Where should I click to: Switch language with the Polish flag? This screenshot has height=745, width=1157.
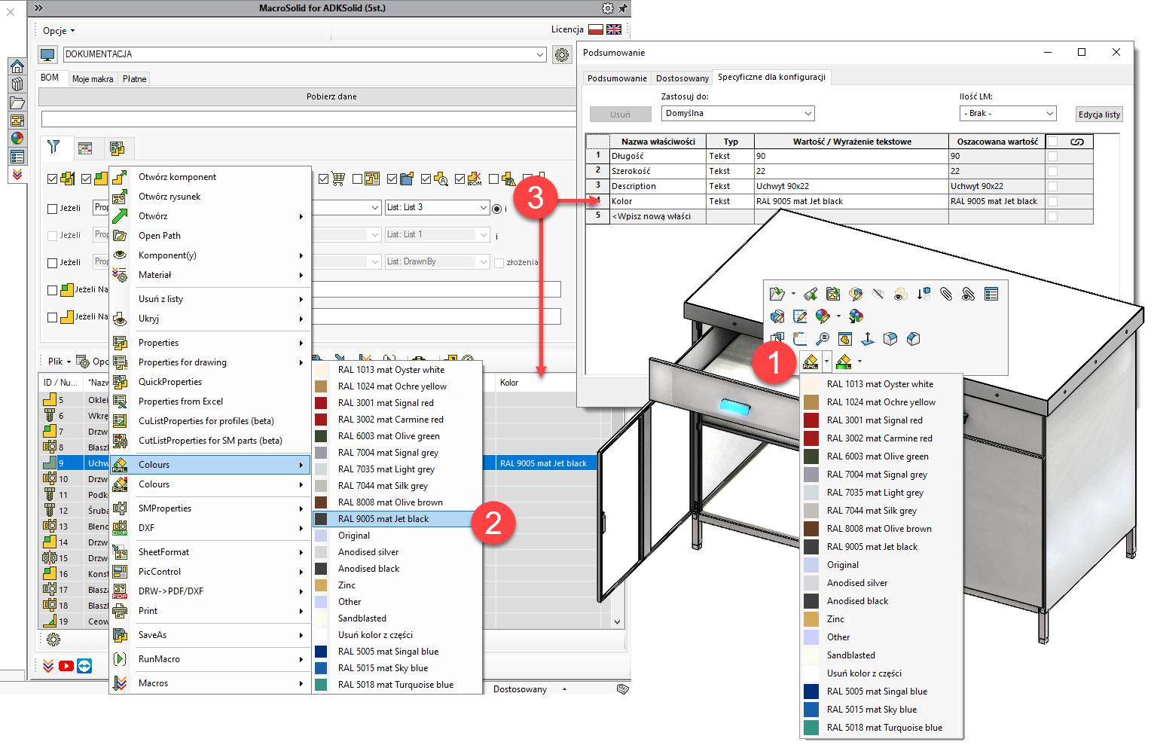click(x=595, y=29)
